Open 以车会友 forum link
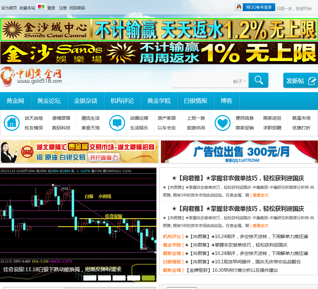This screenshot has width=318, height=289. coord(167,128)
